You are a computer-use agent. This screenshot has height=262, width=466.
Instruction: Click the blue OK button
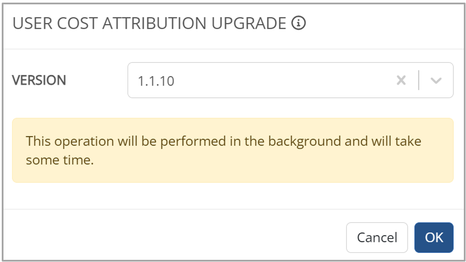(x=434, y=238)
